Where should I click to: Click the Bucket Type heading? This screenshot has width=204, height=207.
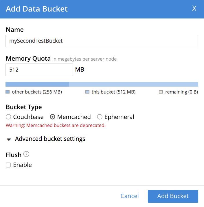(24, 107)
